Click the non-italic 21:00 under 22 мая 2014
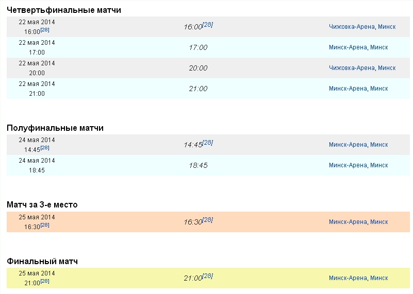This screenshot has width=413, height=294. pyautogui.click(x=37, y=93)
